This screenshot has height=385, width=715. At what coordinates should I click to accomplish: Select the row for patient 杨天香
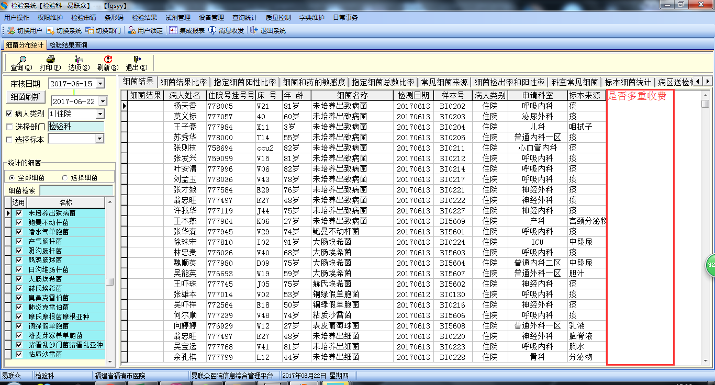[x=363, y=106]
